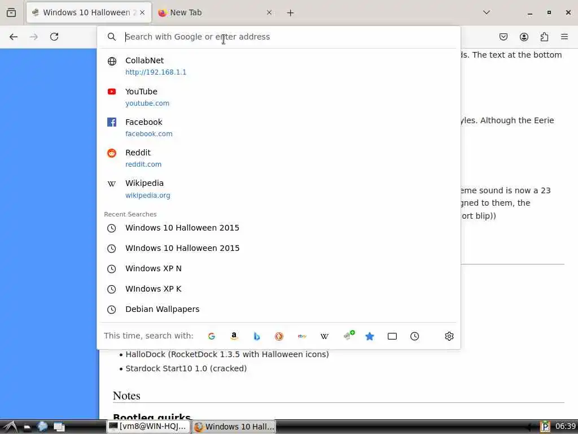Viewport: 578px width, 434px height.
Task: Select recent search 'WIndows XP K'
Action: [279, 289]
